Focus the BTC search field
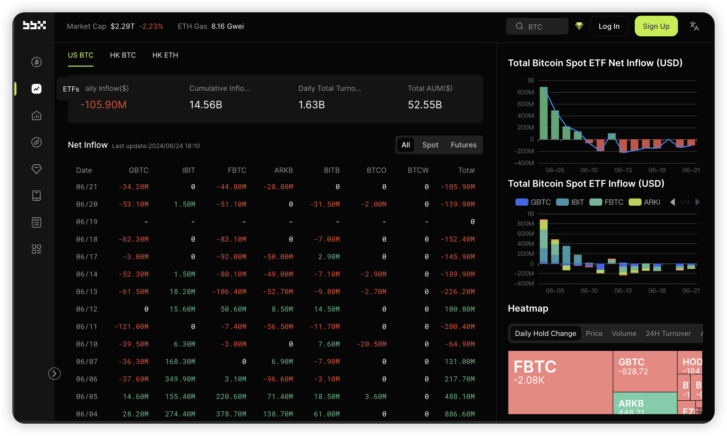Image resolution: width=727 pixels, height=436 pixels. coord(537,26)
